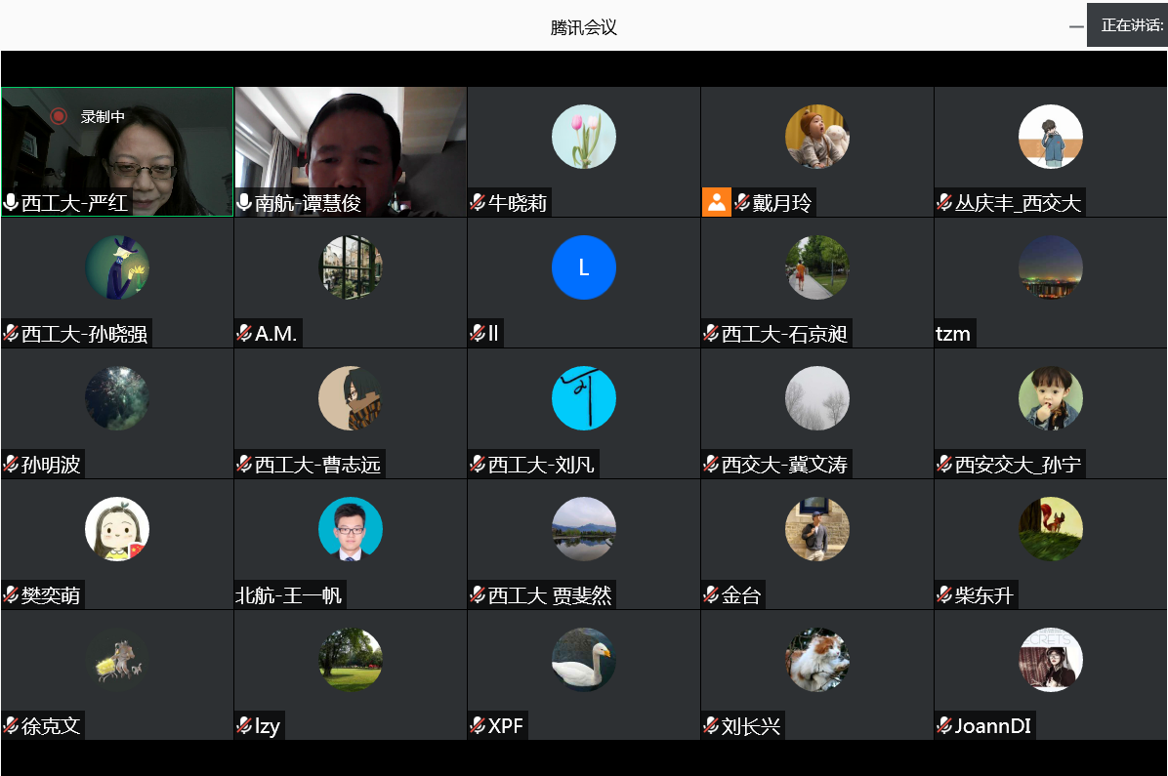
Task: Click the tzm name label
Action: (953, 334)
